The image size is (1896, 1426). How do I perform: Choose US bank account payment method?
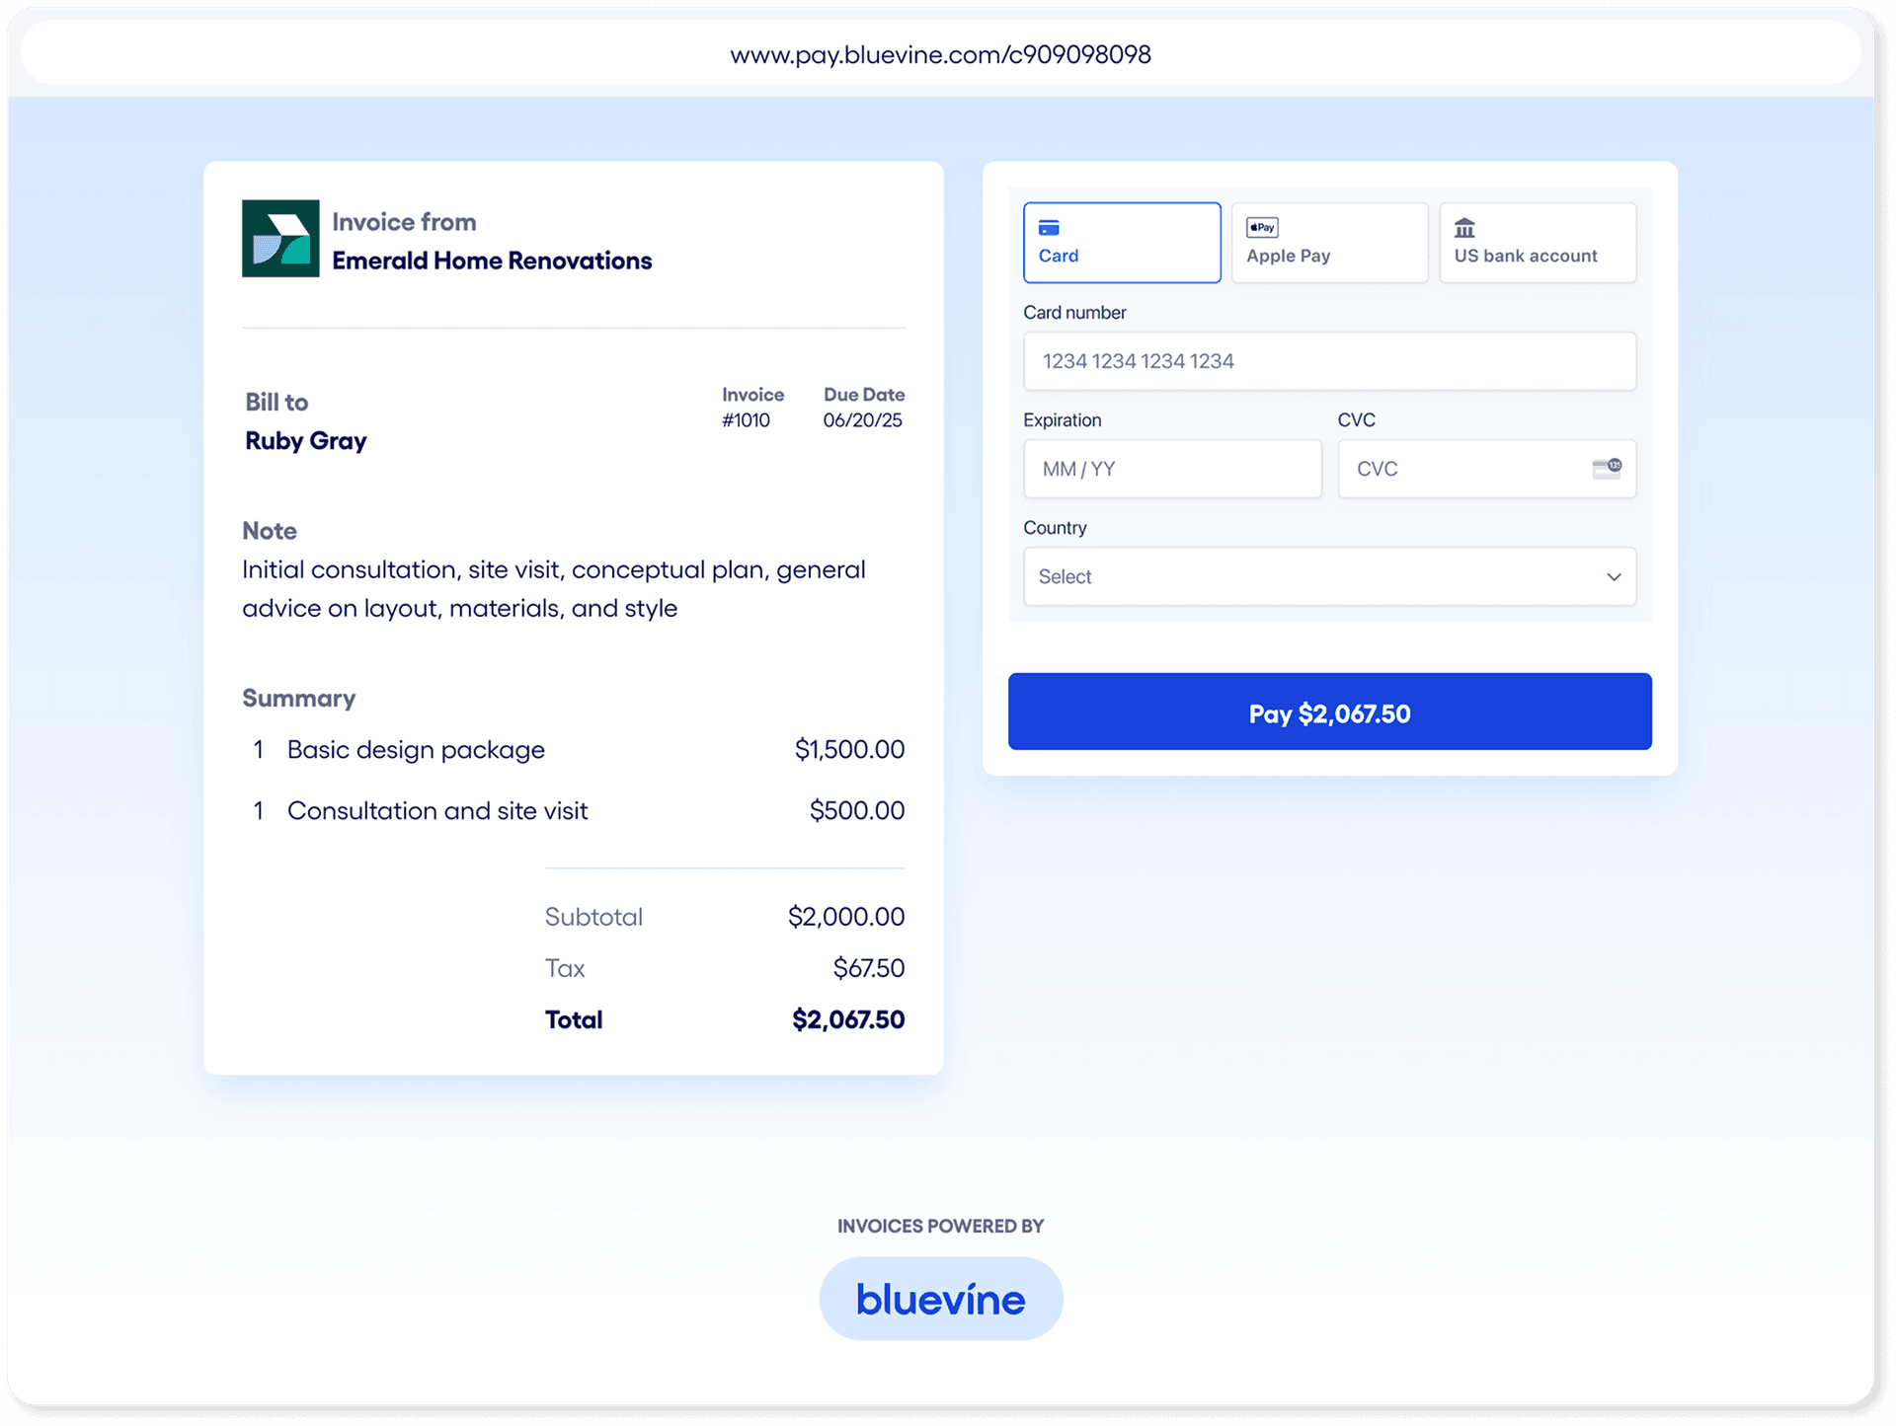1538,242
